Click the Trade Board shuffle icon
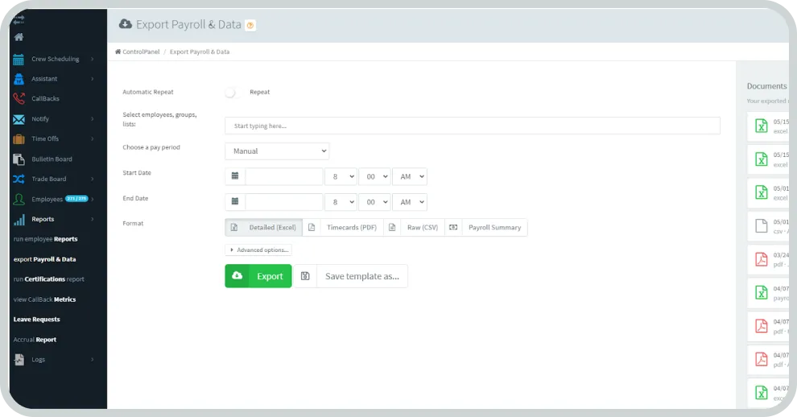797x417 pixels. point(19,179)
